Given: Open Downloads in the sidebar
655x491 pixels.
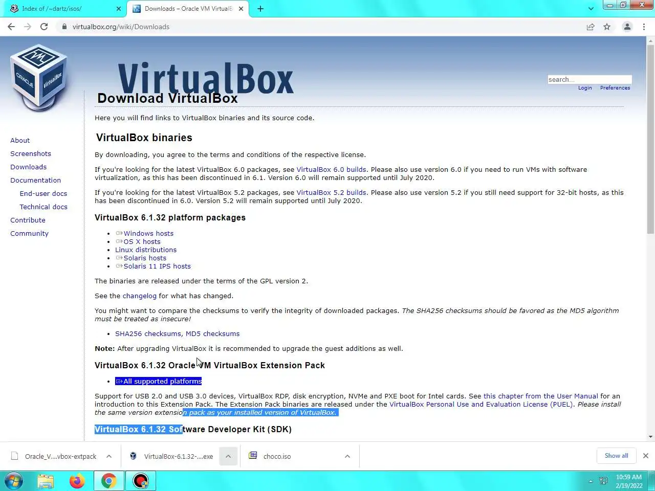Looking at the screenshot, I should [x=28, y=167].
